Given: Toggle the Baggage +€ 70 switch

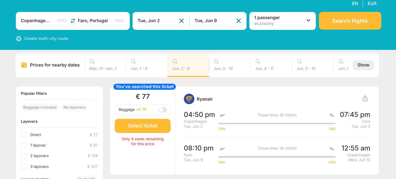Looking at the screenshot, I should click(163, 110).
